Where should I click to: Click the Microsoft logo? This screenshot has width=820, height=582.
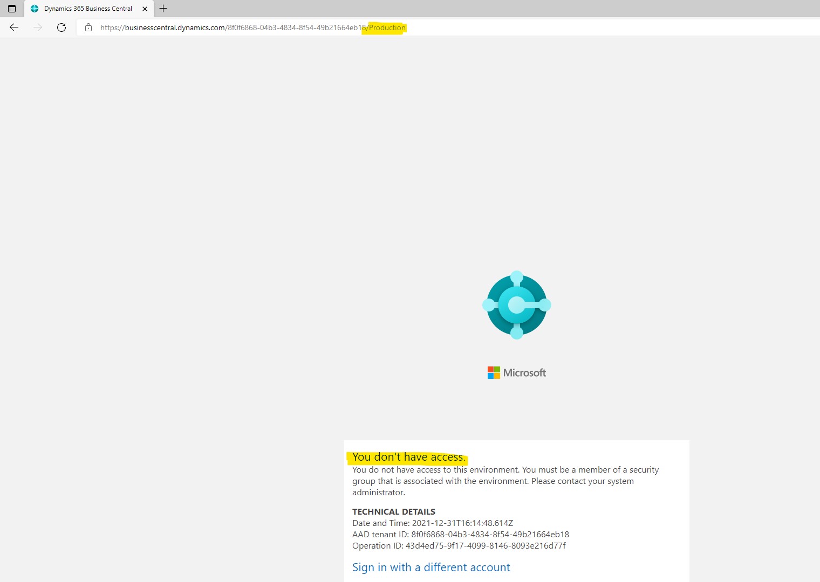(x=517, y=372)
